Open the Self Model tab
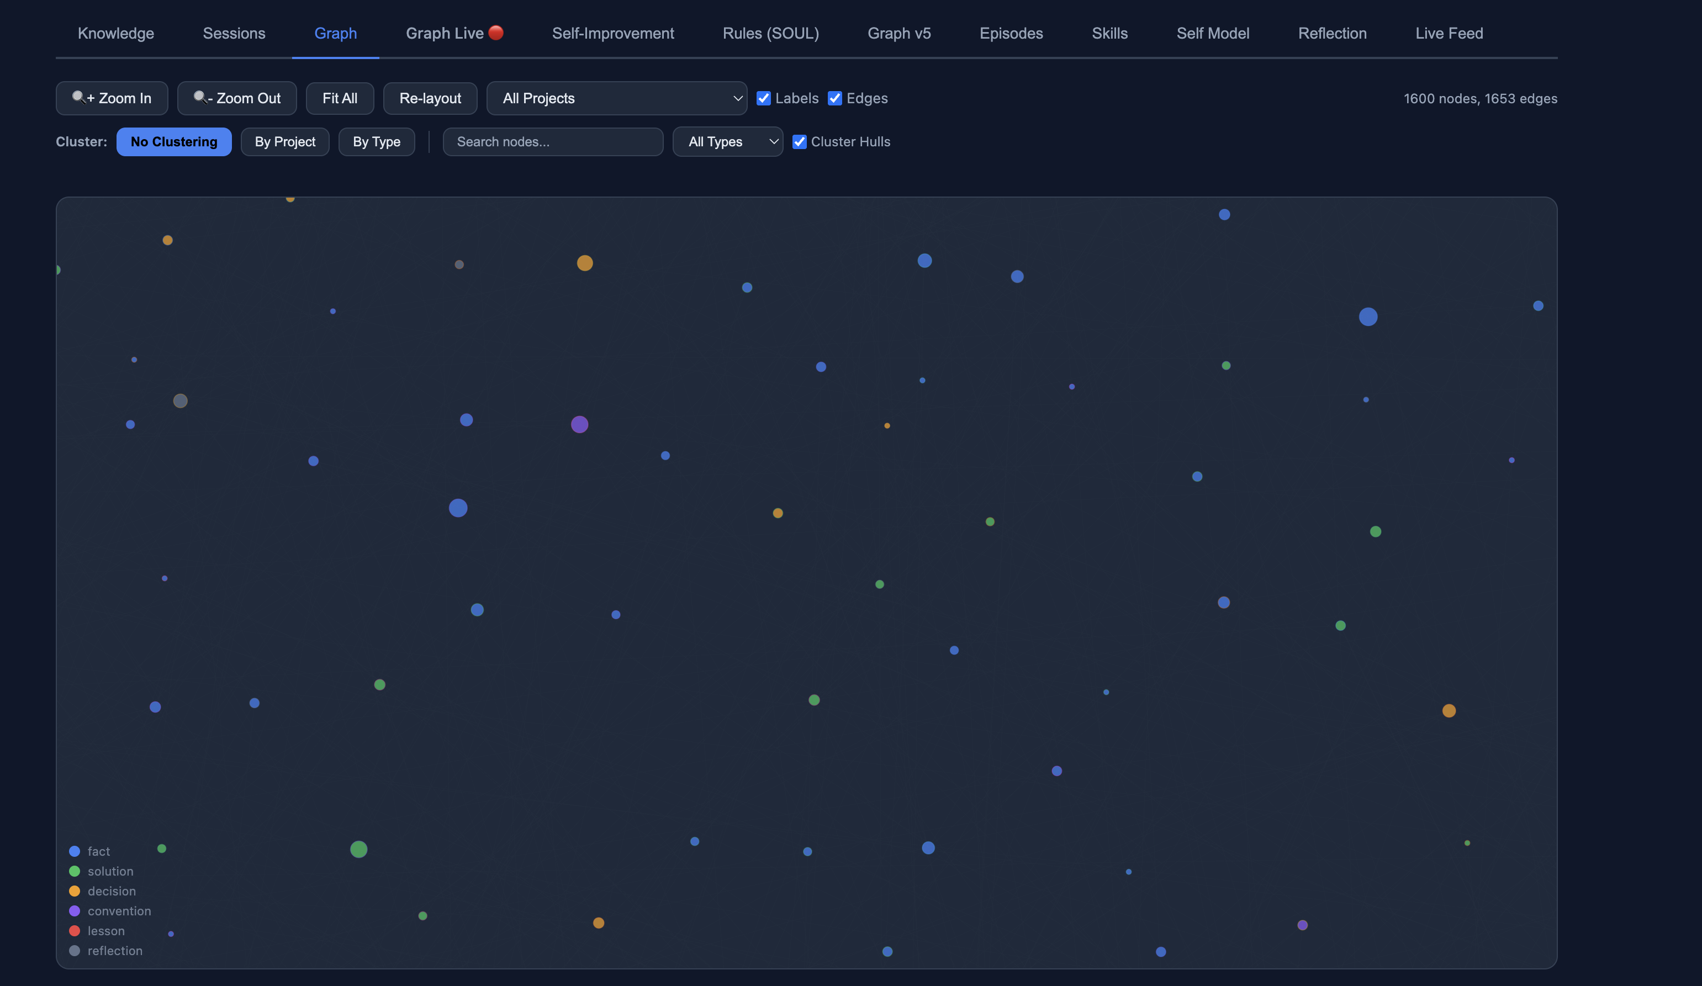This screenshot has height=986, width=1702. tap(1212, 33)
